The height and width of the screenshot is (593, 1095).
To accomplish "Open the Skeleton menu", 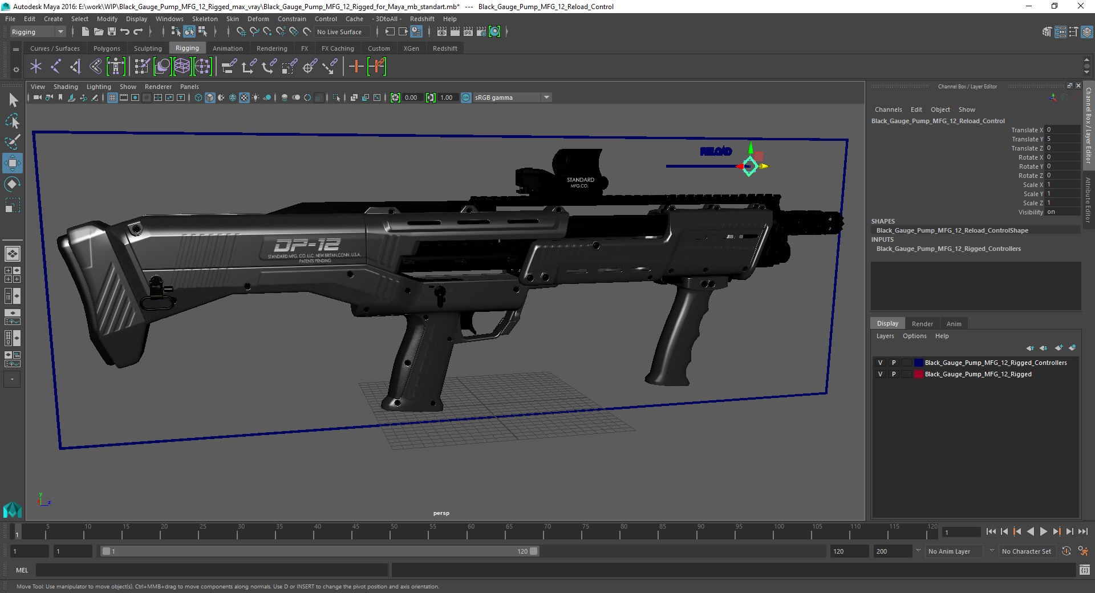I will pos(205,19).
